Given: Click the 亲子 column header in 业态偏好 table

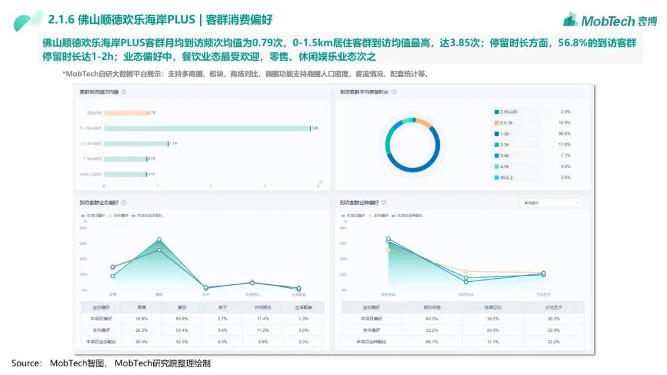Looking at the screenshot, I should tap(222, 307).
